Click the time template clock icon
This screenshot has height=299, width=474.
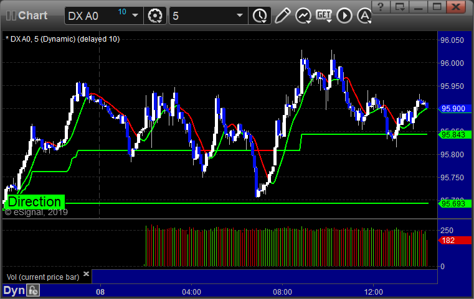pyautogui.click(x=260, y=16)
